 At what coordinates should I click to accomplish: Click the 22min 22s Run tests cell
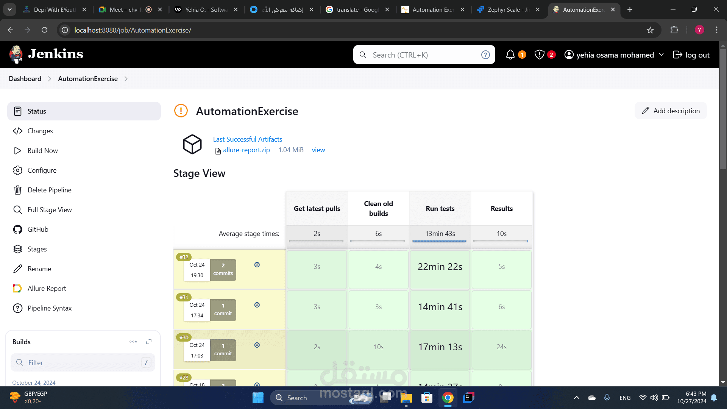[x=440, y=269]
